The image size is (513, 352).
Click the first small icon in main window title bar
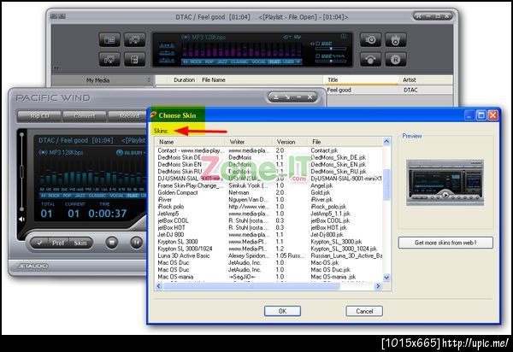point(54,16)
